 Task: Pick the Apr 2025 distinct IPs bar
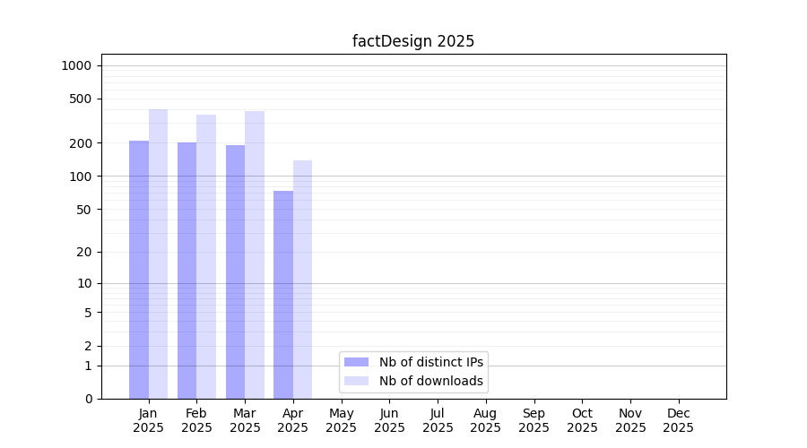pyautogui.click(x=283, y=294)
